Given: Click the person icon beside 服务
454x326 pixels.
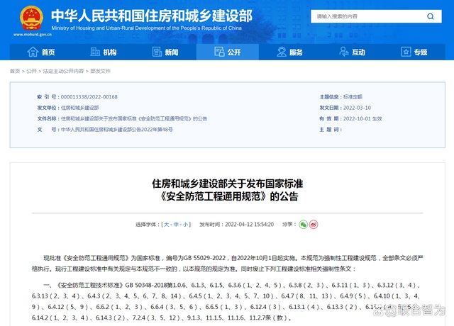Looking at the screenshot, I should click(282, 52).
